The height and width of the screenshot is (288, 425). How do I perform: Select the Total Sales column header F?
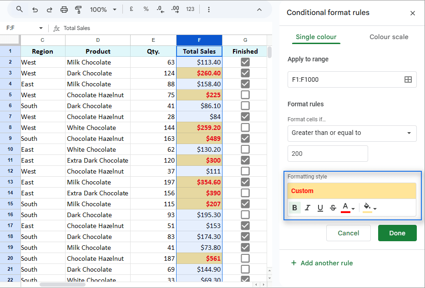tap(199, 40)
